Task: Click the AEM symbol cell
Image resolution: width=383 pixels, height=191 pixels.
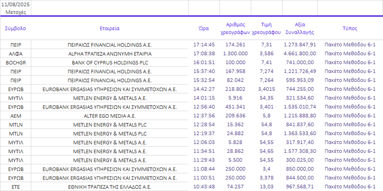Action: [x=15, y=115]
